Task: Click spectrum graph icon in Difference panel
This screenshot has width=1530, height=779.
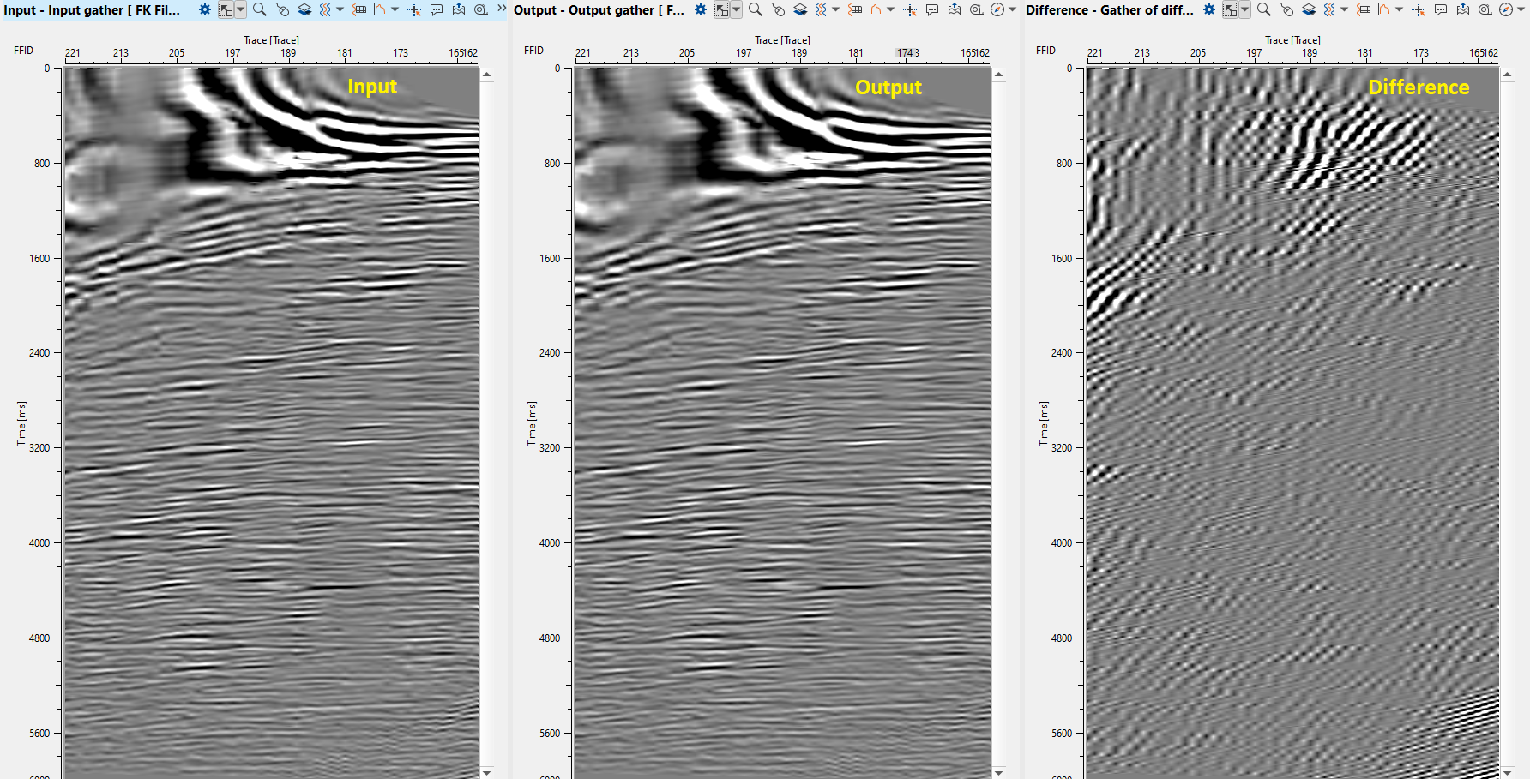Action: point(1383,10)
